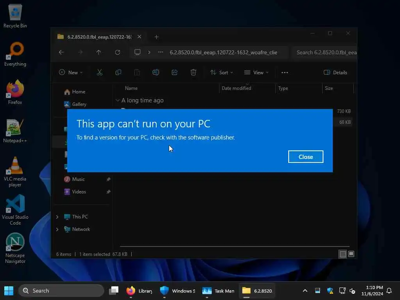This screenshot has width=400, height=300.
Task: Click the Share toolbar icon
Action: click(175, 72)
